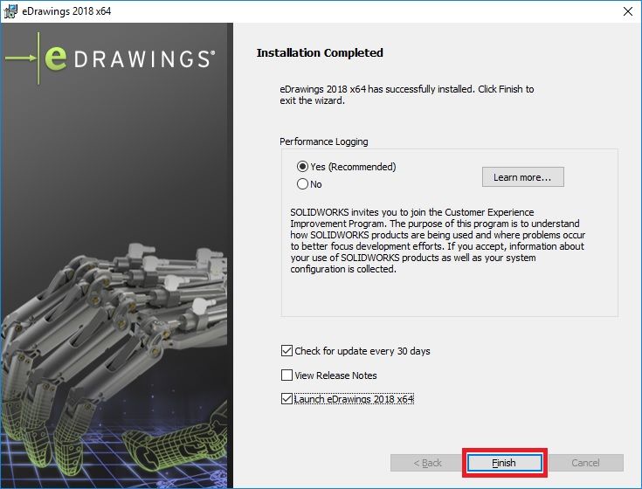Disable Check for update every 30 days
Viewport: 642px width, 489px height.
point(286,351)
